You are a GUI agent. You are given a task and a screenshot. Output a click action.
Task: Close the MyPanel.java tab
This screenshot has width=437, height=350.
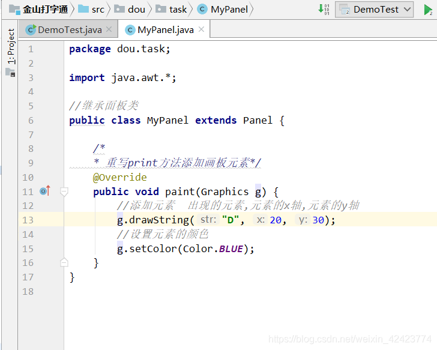(x=201, y=29)
